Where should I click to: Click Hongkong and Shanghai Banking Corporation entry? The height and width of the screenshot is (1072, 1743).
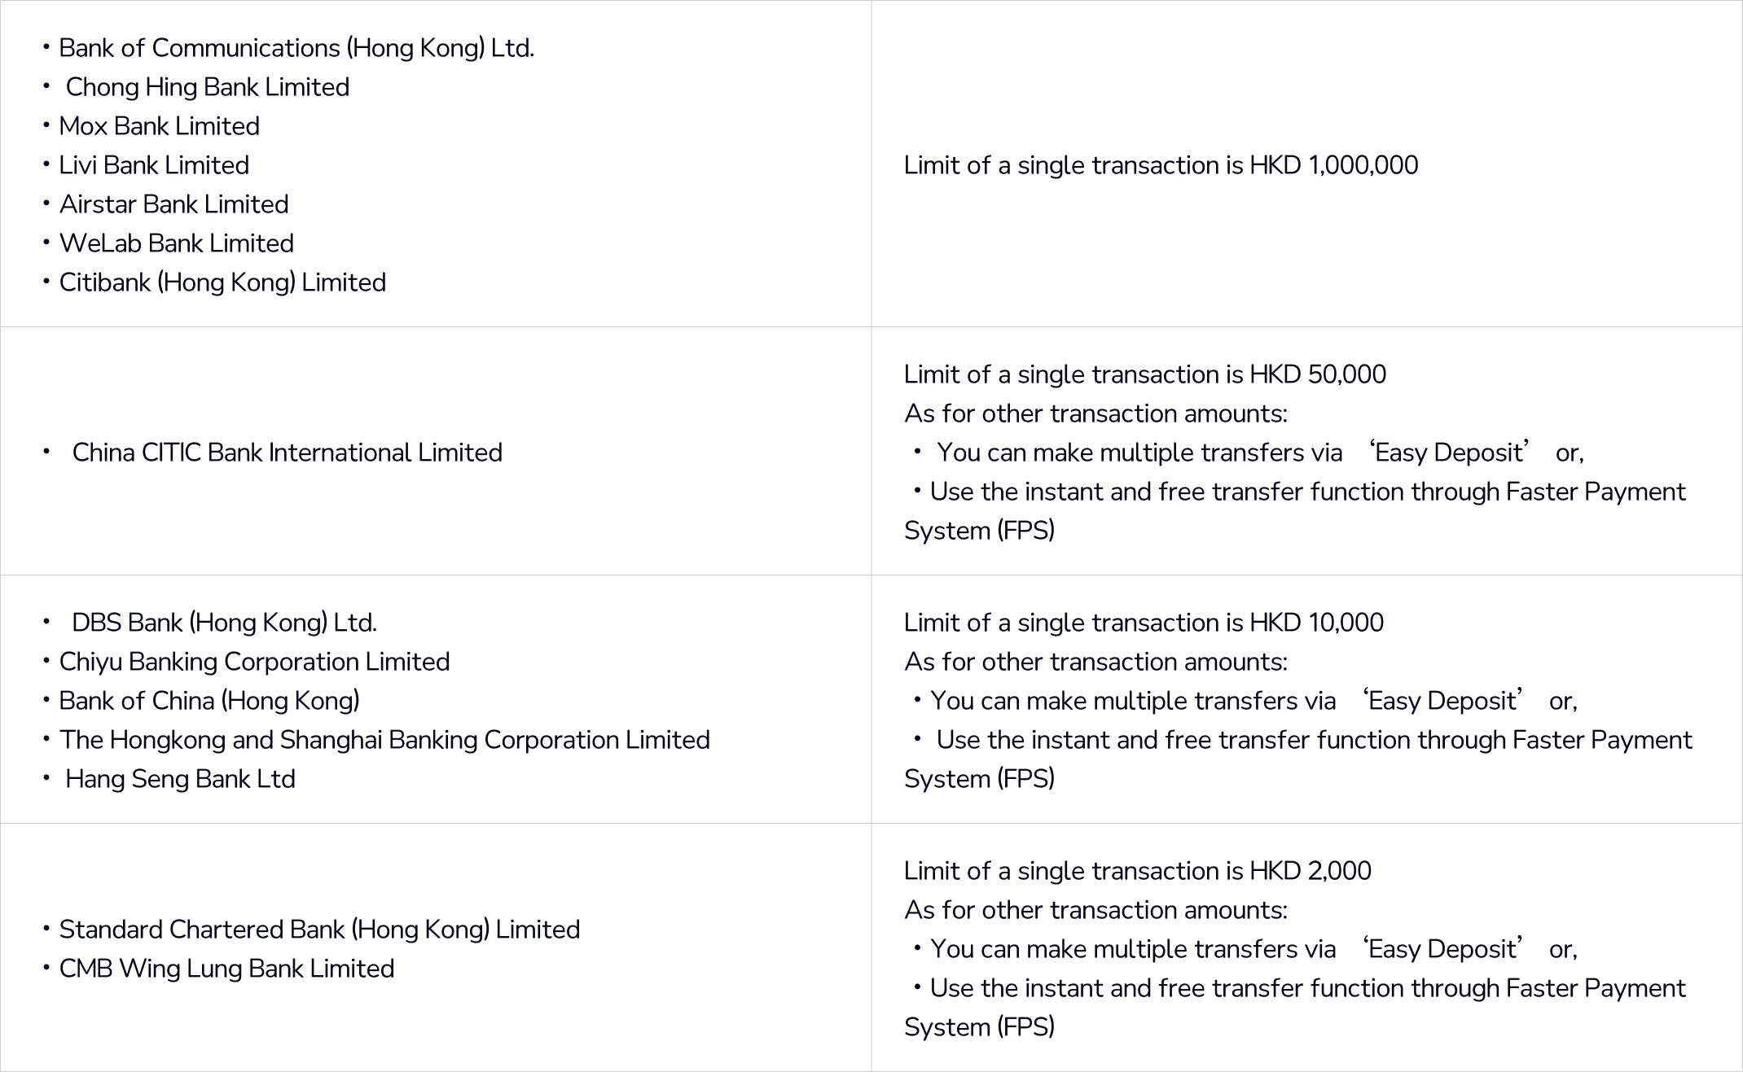tap(384, 740)
